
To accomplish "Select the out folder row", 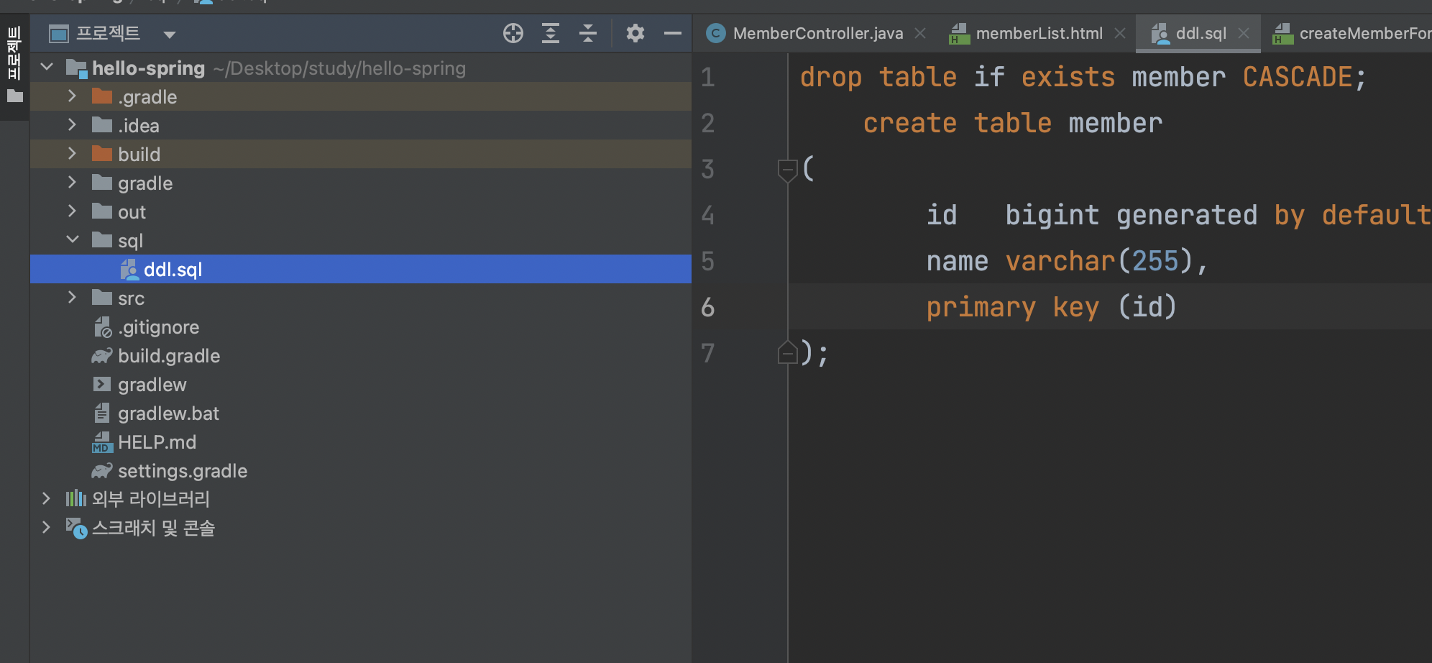I will pyautogui.click(x=361, y=211).
